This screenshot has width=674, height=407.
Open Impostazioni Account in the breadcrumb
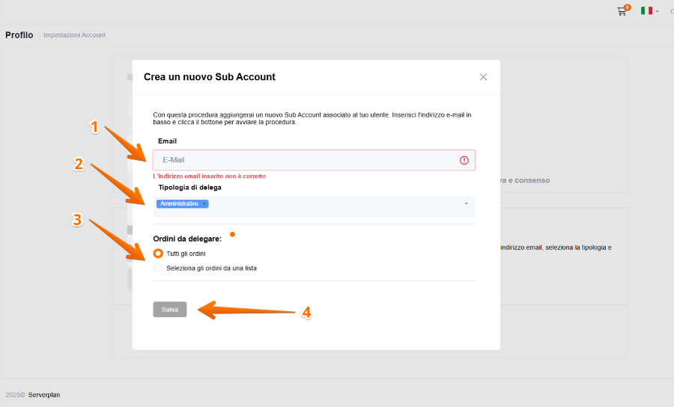click(x=74, y=35)
